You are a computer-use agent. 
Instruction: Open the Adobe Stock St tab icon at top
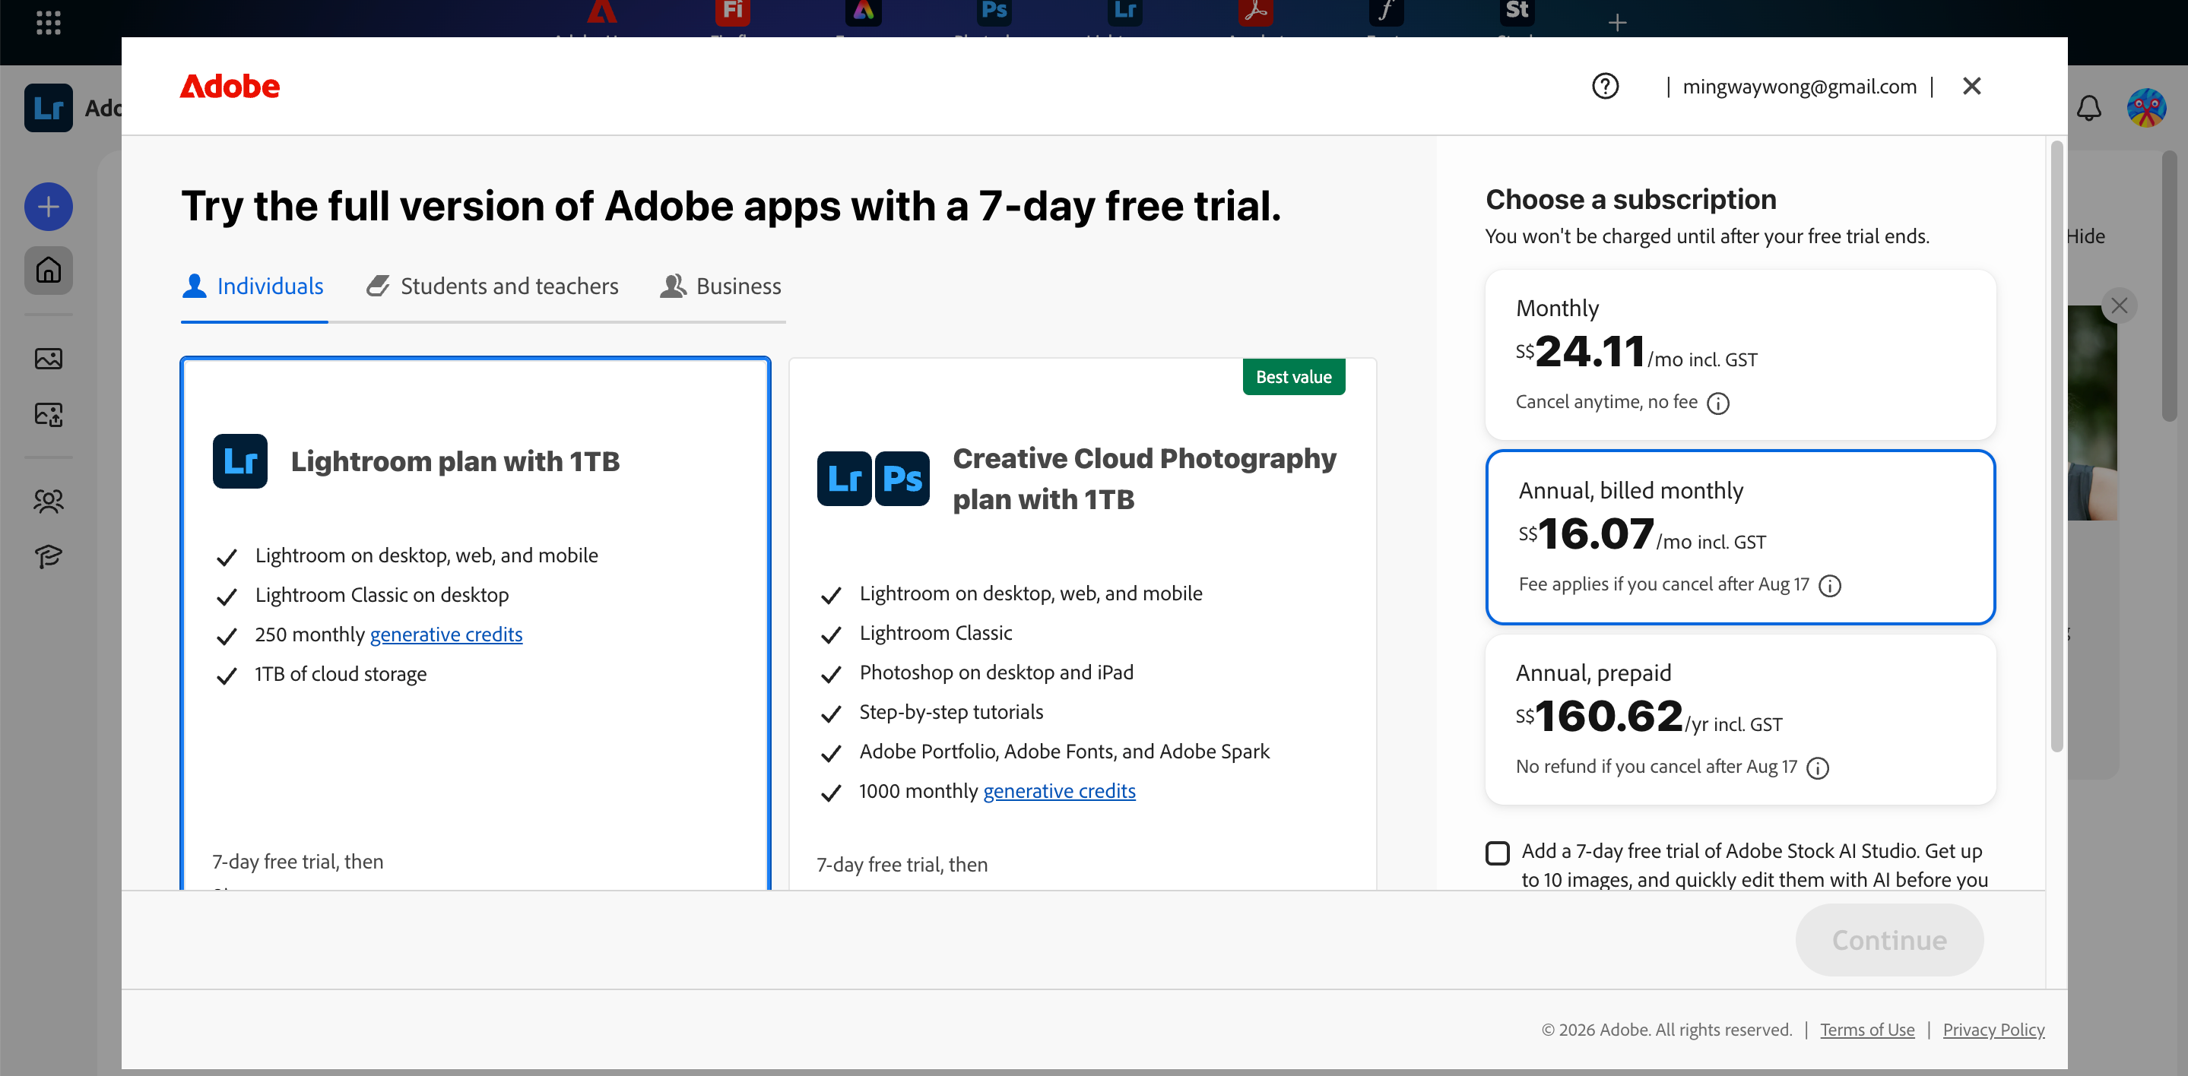[1517, 12]
